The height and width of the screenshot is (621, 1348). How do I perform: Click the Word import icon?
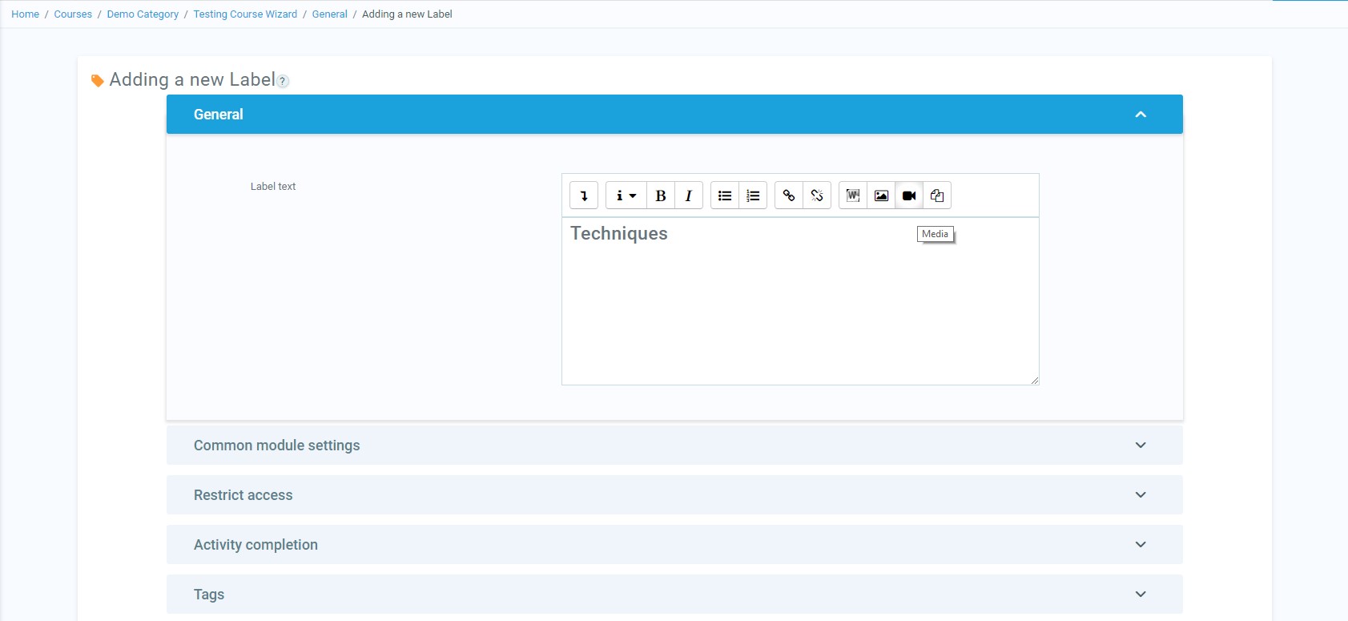click(x=853, y=196)
